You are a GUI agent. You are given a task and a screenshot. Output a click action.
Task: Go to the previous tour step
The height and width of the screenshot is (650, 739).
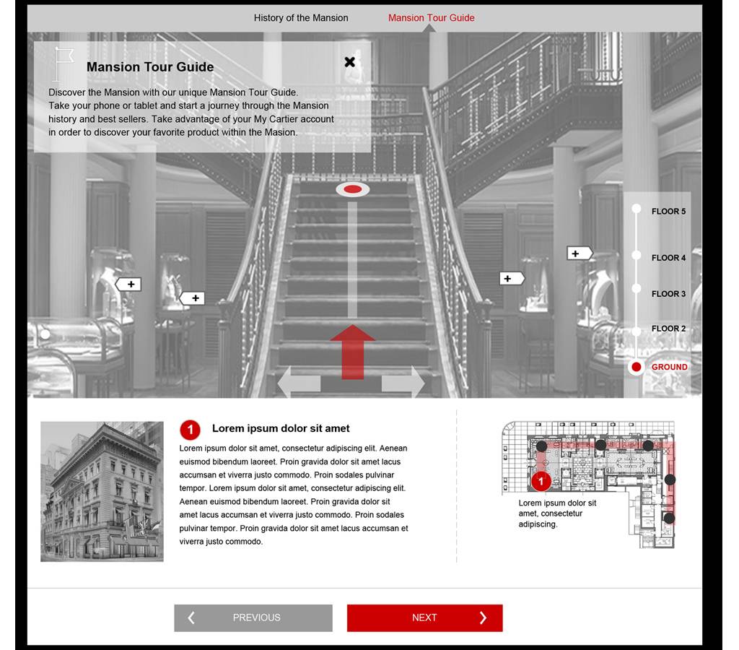pyautogui.click(x=253, y=617)
